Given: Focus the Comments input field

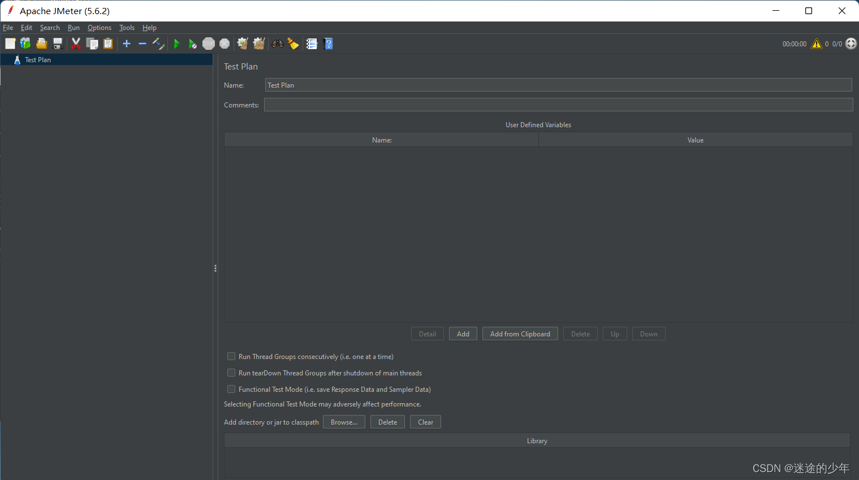Looking at the screenshot, I should [x=558, y=105].
